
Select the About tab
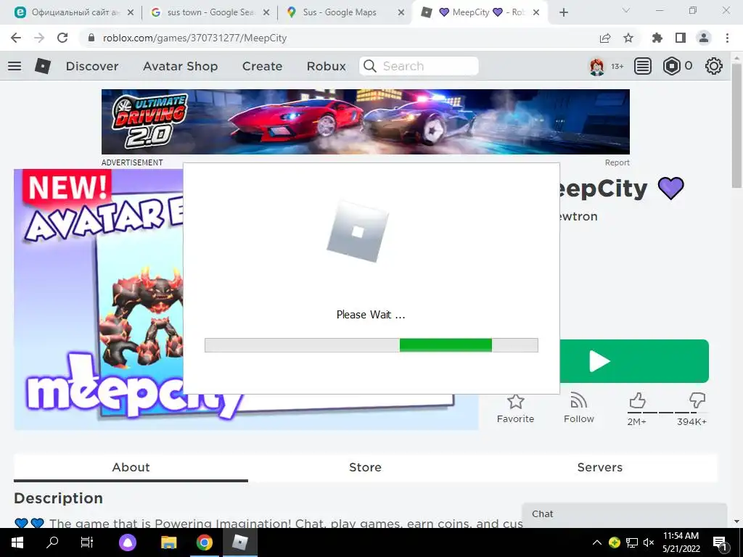pyautogui.click(x=131, y=468)
